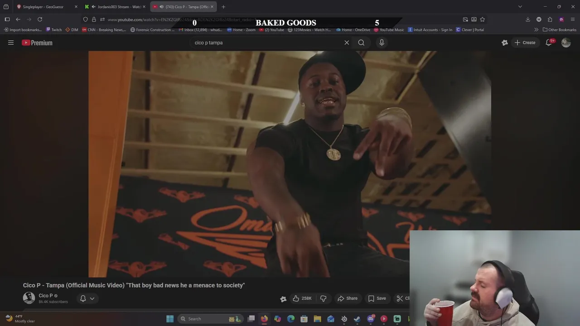This screenshot has height=326, width=580.
Task: Open the list all tabs dropdown
Action: [520, 7]
